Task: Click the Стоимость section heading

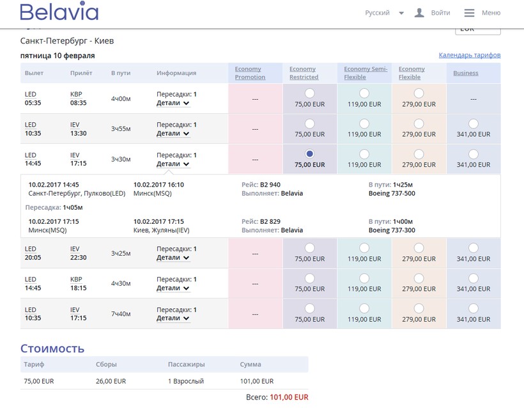Action: pyautogui.click(x=52, y=349)
